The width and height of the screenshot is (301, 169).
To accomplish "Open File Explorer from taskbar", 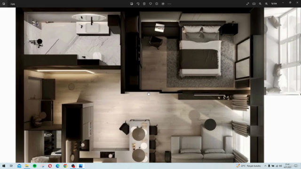I will [x=27, y=166].
